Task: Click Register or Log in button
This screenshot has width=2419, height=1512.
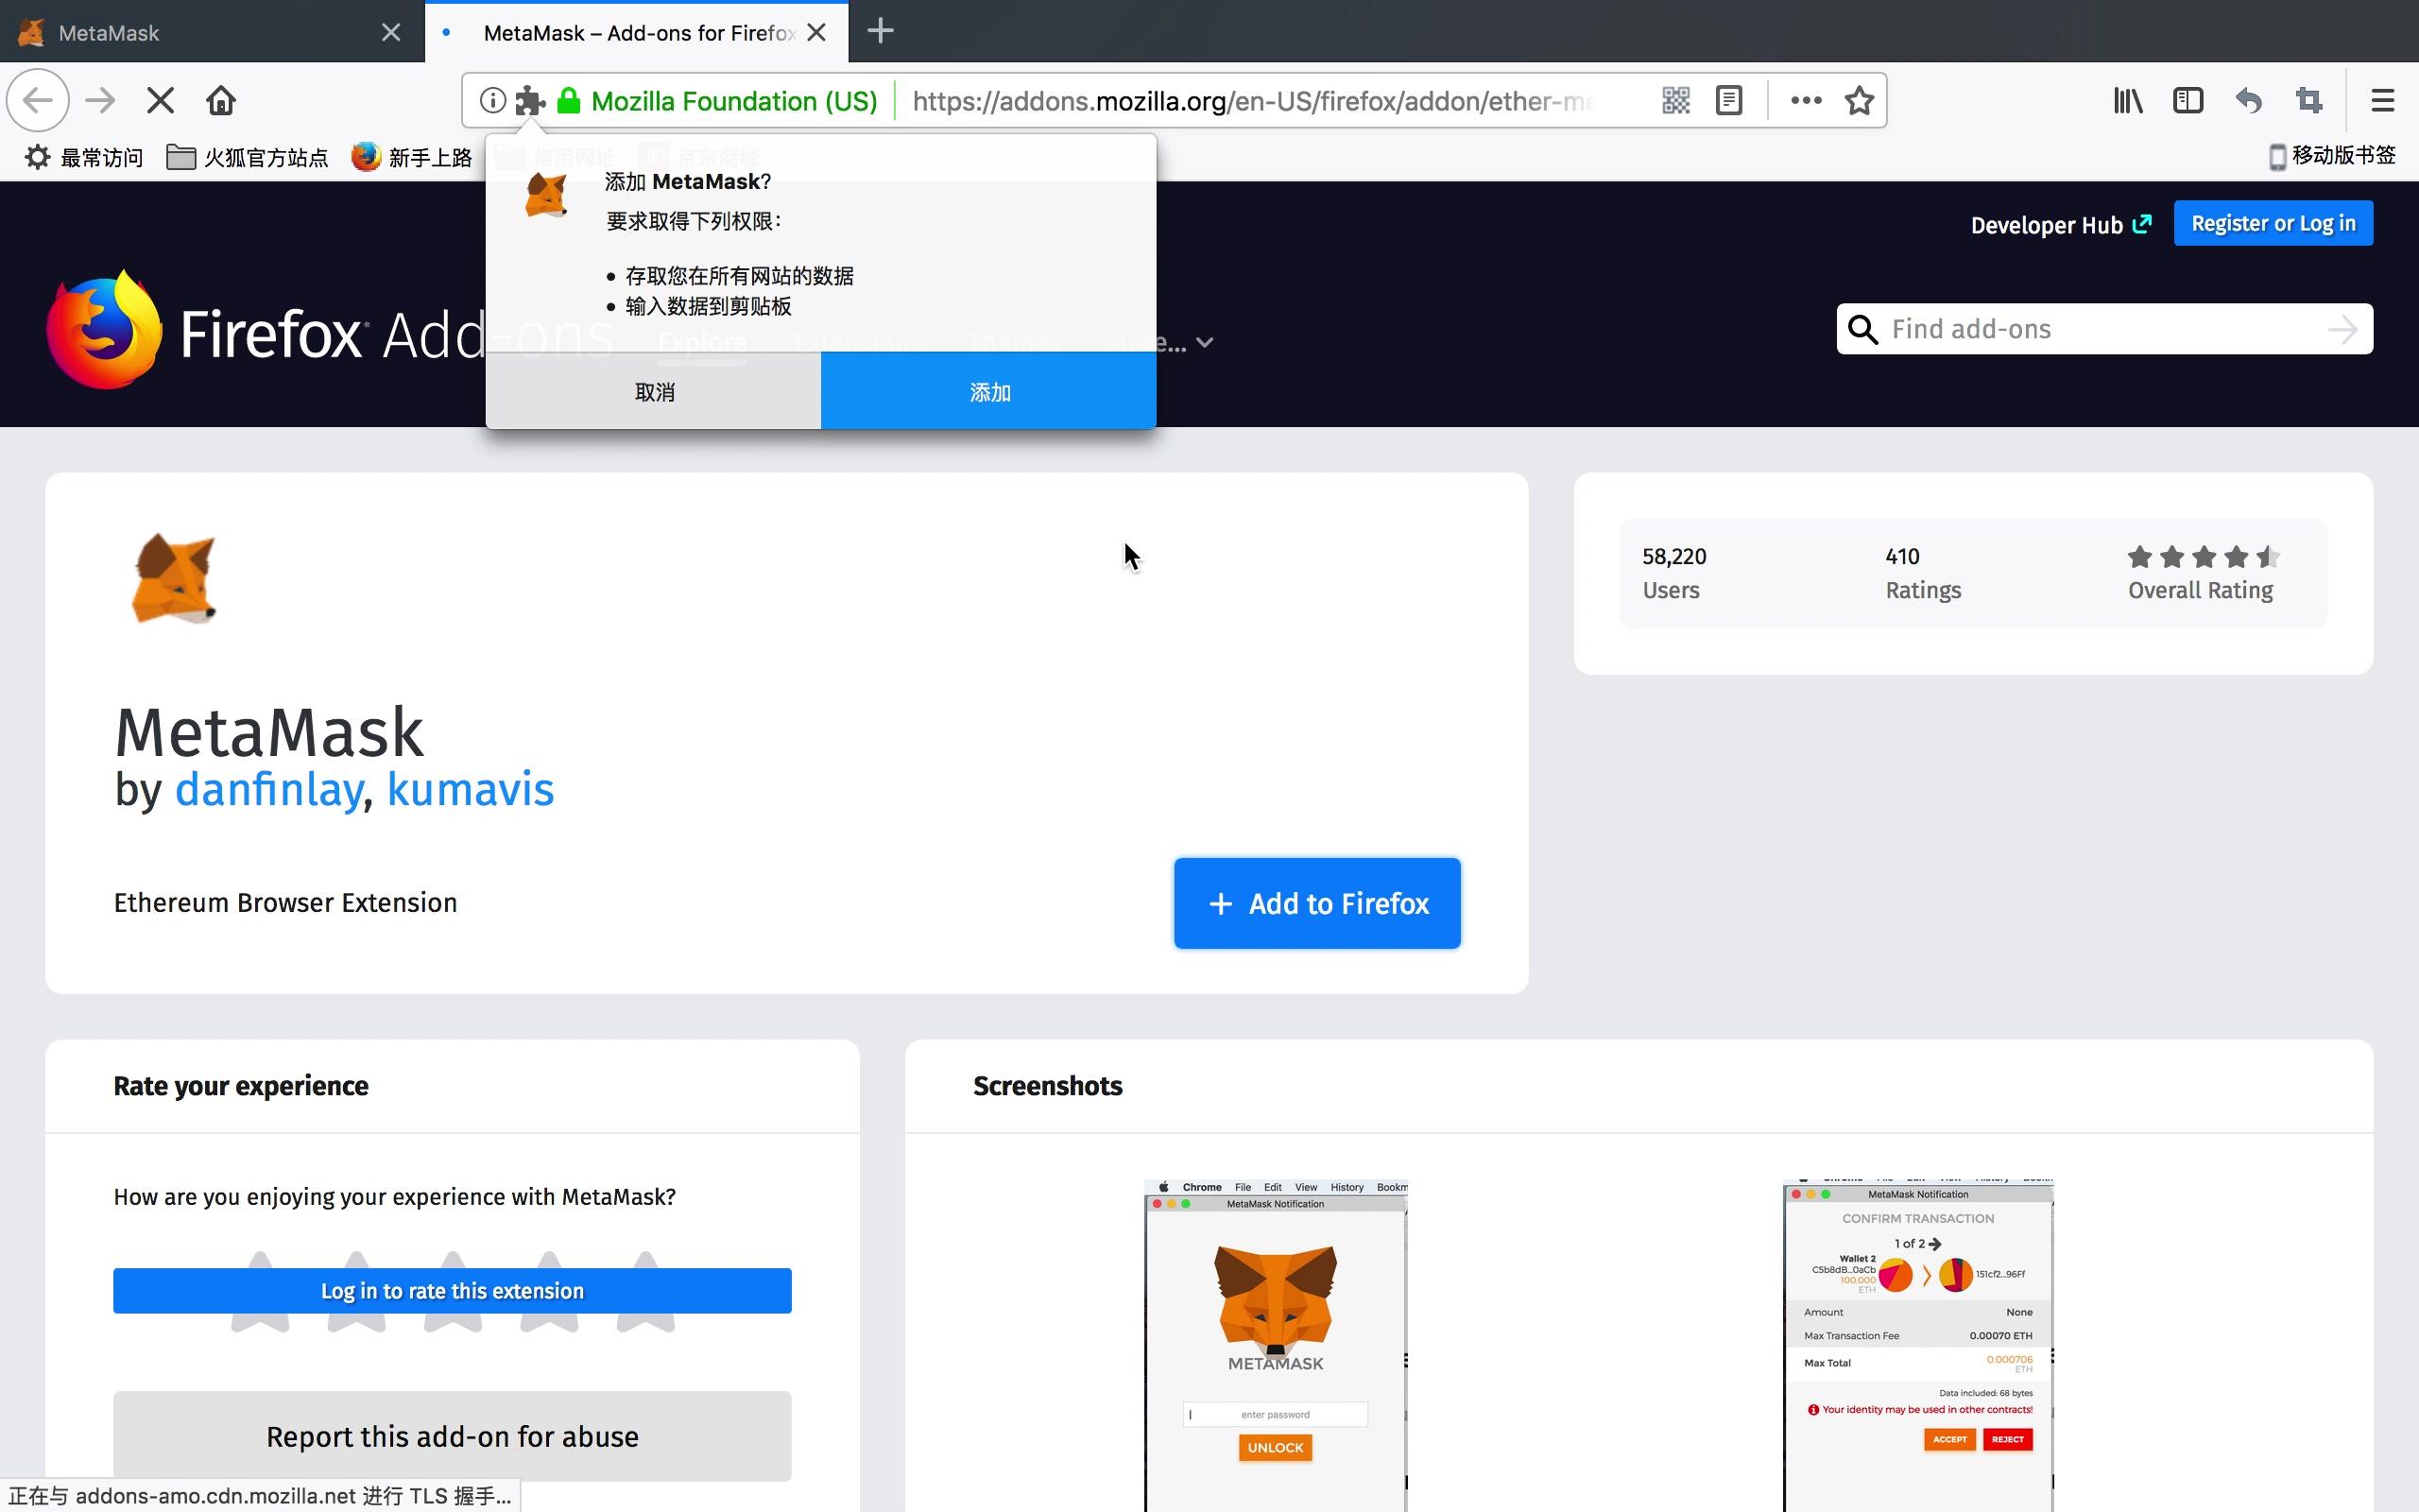Action: click(x=2271, y=223)
